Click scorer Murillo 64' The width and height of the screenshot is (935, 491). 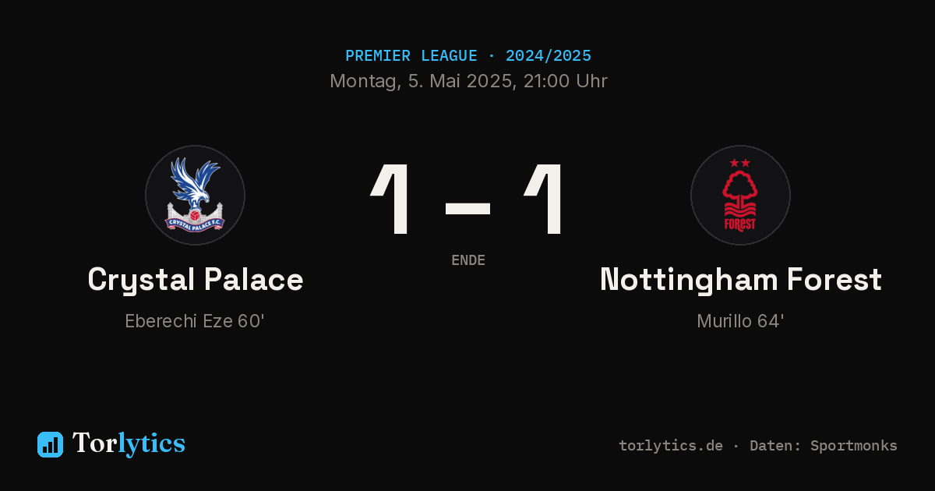tap(740, 321)
